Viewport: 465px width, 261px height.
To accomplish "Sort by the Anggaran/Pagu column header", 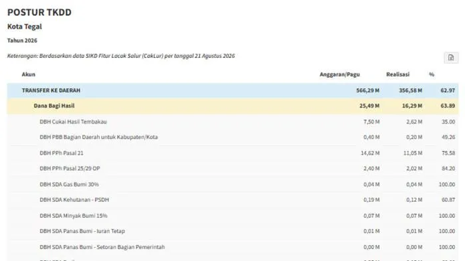I will (339, 74).
